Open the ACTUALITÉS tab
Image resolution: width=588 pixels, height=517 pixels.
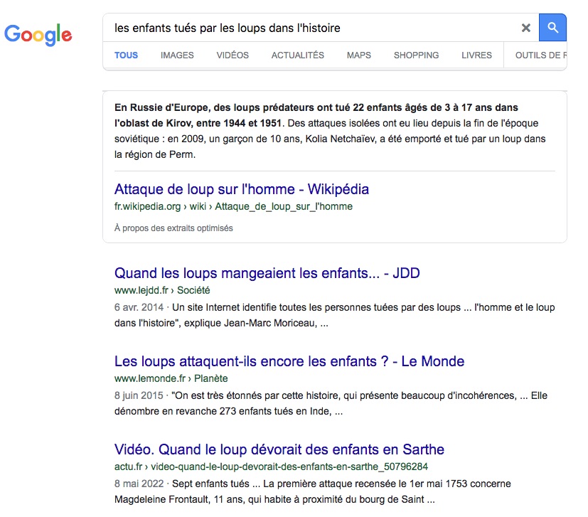click(298, 55)
